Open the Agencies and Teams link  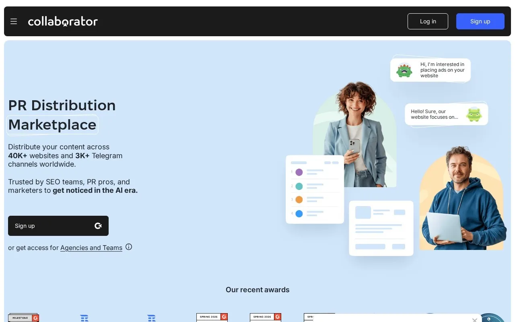coord(91,248)
